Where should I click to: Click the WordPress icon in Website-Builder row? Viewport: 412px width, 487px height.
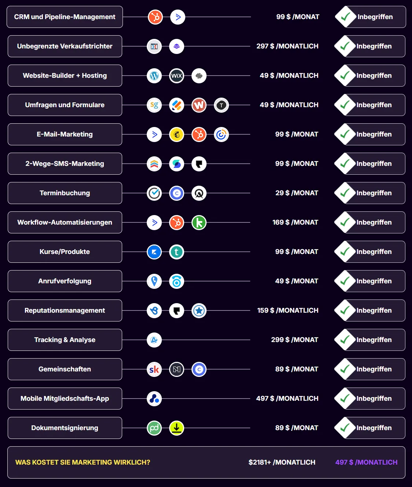[x=154, y=76]
